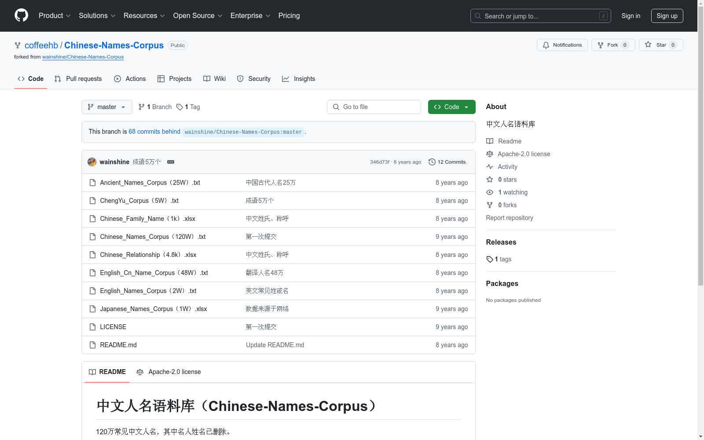Open the Chinese-Names-Corpus repository link
The height and width of the screenshot is (440, 704).
click(x=114, y=45)
